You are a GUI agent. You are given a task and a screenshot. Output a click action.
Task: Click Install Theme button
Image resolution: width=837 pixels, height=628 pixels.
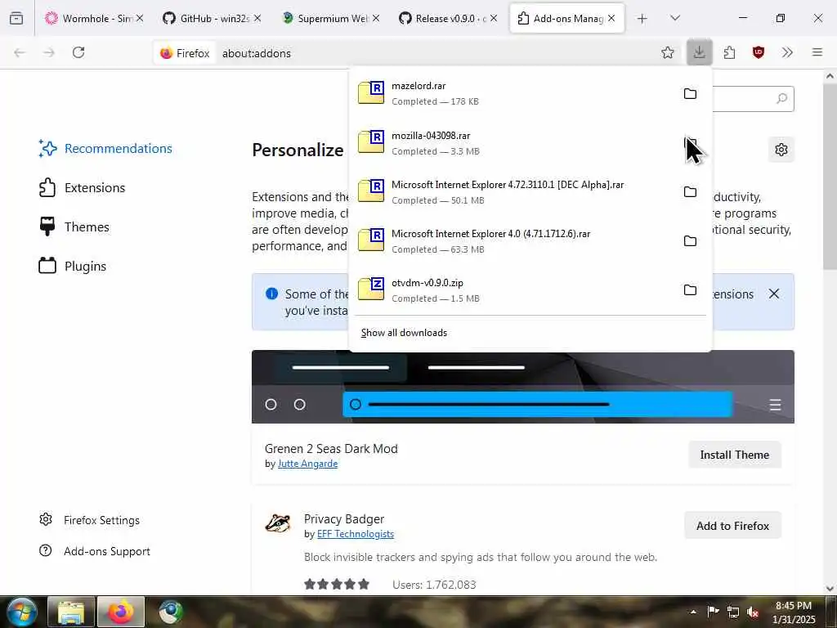(735, 455)
